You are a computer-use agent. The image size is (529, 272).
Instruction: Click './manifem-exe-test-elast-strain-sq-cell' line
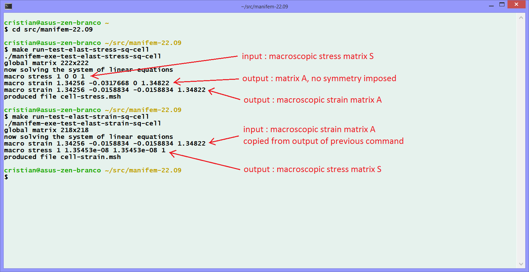pos(83,123)
